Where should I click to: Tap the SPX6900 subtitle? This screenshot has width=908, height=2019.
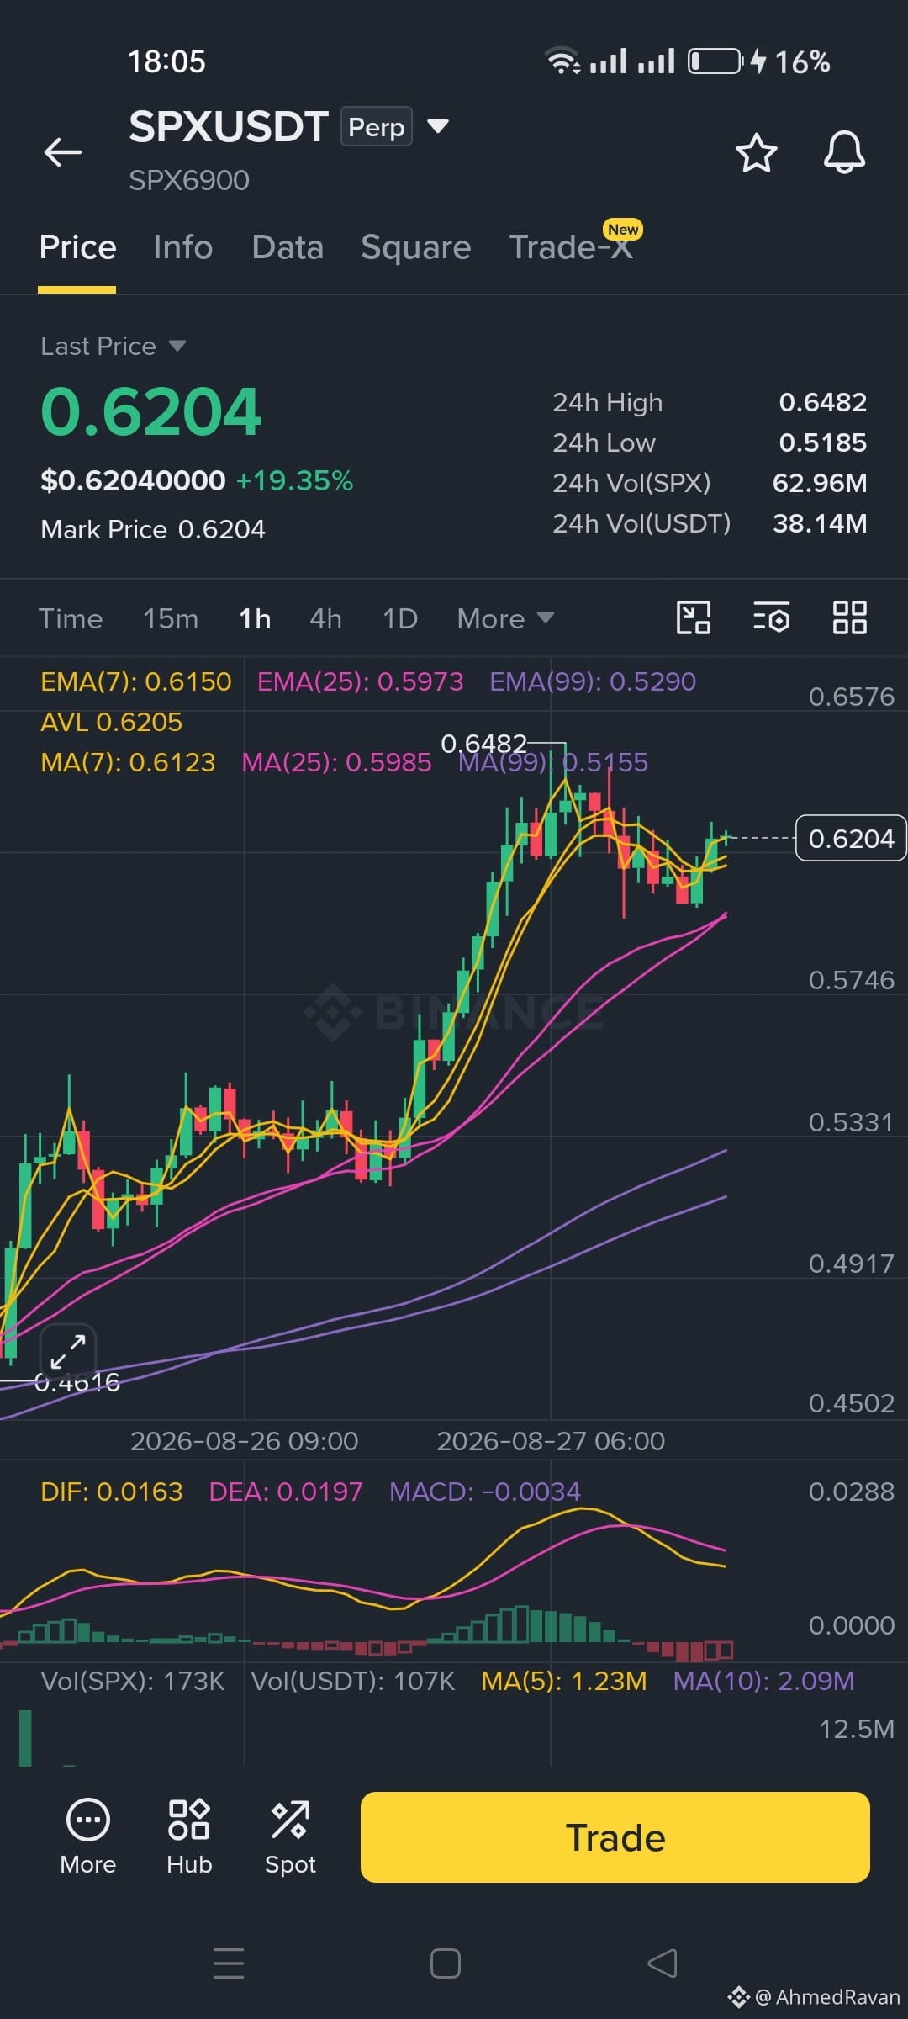pyautogui.click(x=189, y=180)
